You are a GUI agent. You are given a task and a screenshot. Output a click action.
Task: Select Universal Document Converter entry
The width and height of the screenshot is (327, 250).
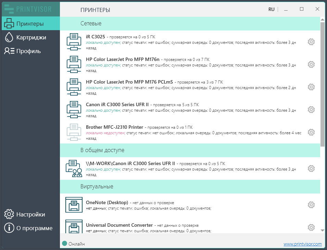[119, 225]
